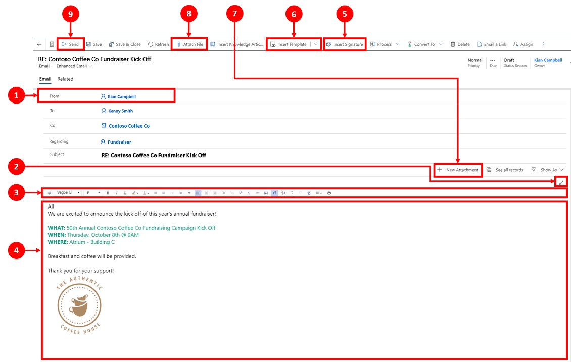The width and height of the screenshot is (571, 362).
Task: Open the insert image icon in editor toolbar
Action: coord(266,193)
